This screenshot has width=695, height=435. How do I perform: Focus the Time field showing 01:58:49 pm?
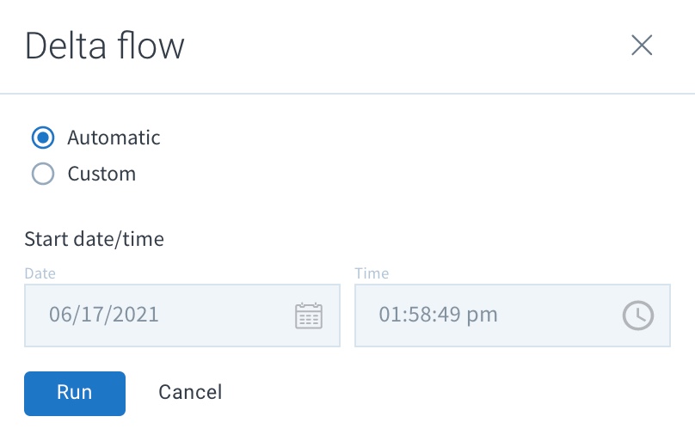click(513, 316)
